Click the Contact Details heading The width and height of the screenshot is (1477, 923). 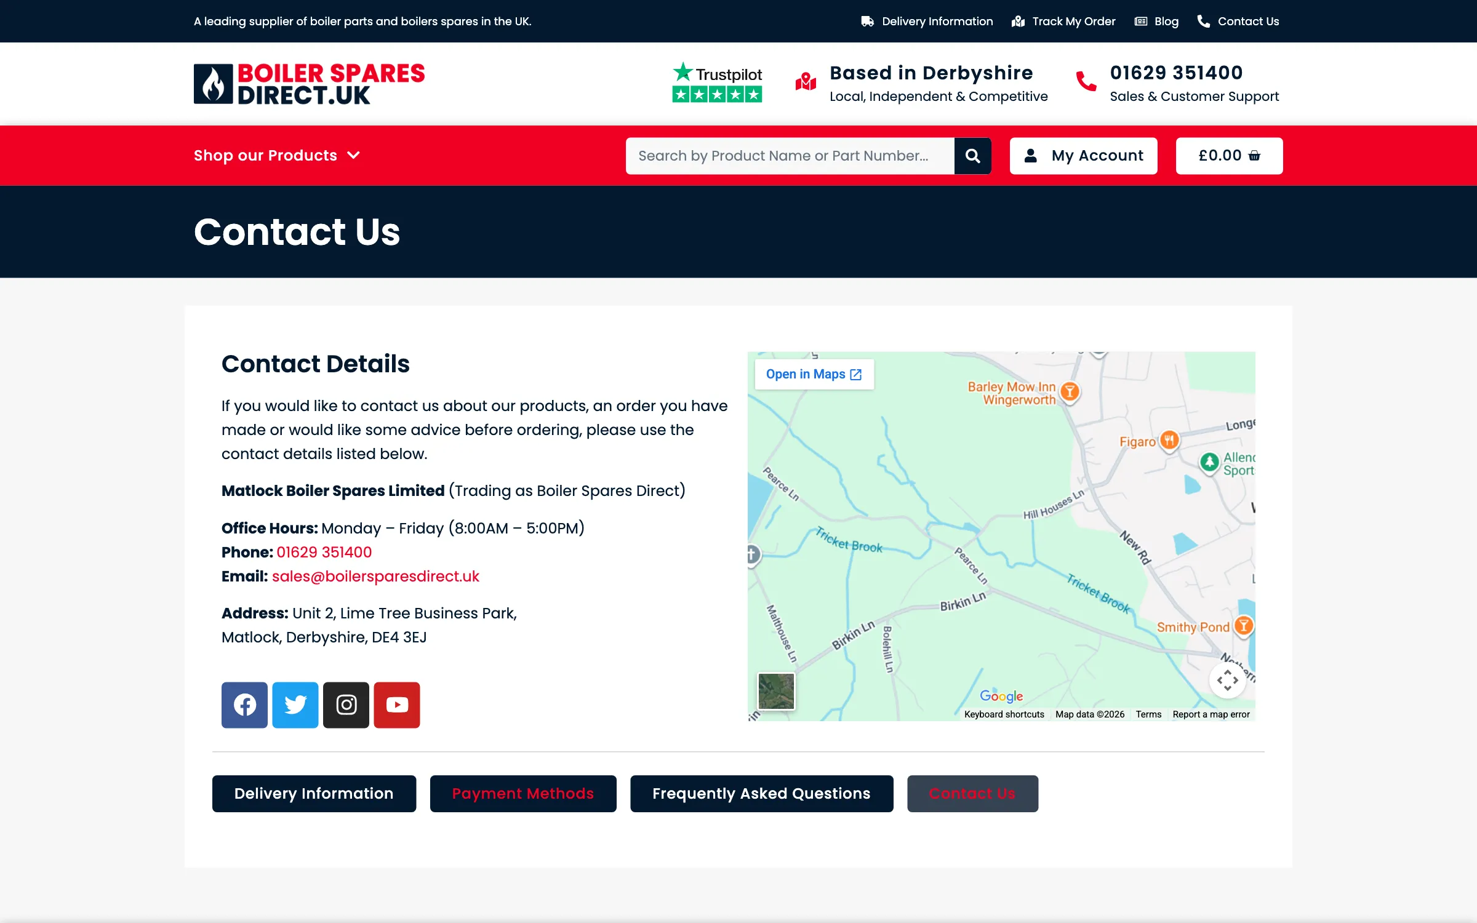click(315, 364)
